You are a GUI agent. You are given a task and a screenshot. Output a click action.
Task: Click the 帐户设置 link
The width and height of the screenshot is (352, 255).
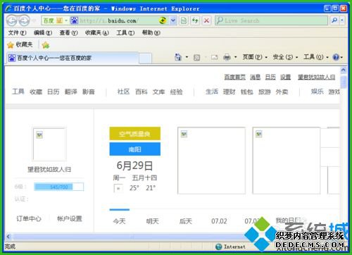[70, 218]
